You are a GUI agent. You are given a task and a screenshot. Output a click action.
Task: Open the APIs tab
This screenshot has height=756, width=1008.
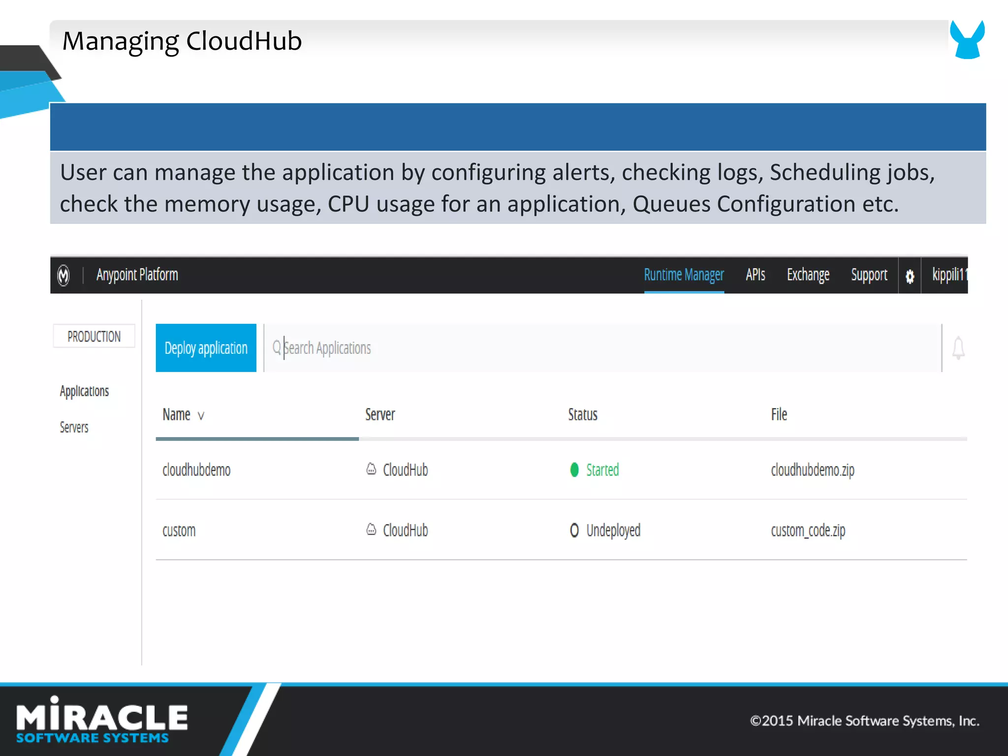pos(755,275)
